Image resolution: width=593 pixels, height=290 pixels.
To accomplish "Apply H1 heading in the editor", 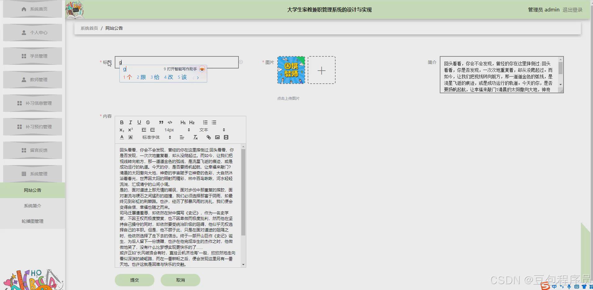I will tap(183, 122).
